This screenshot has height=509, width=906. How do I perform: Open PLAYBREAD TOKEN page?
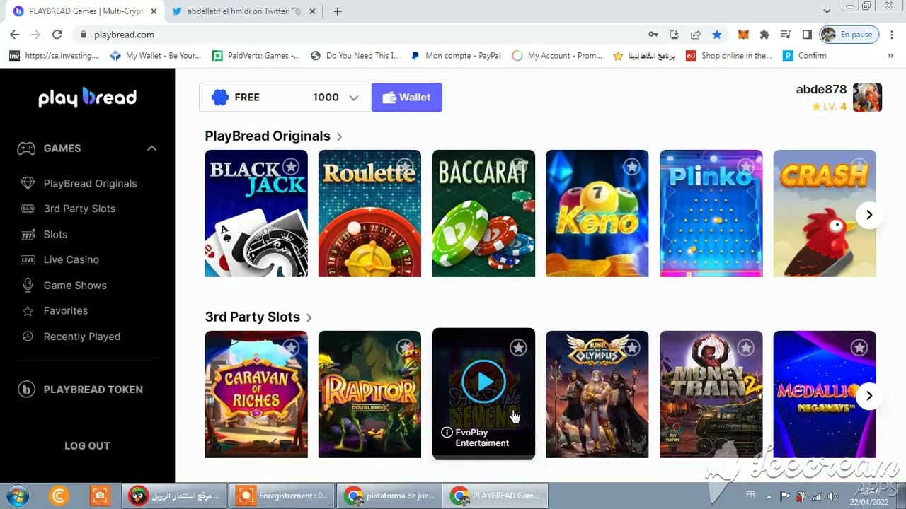(x=80, y=390)
